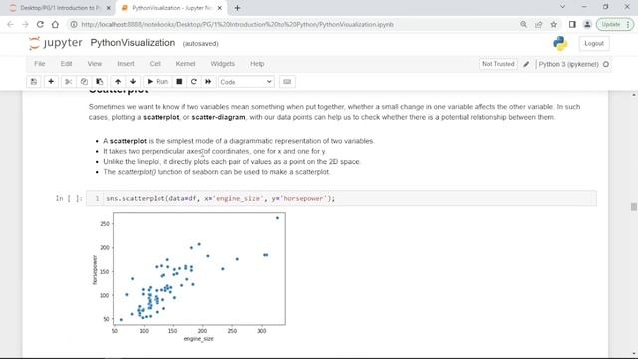Open the Kernel menu
This screenshot has height=359, width=638.
click(x=185, y=64)
